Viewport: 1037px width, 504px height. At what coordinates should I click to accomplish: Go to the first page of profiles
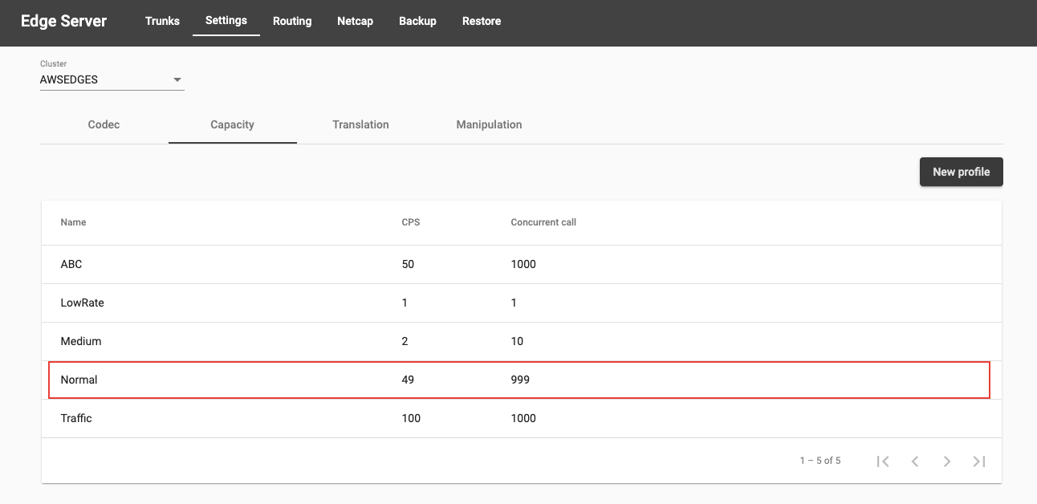(883, 461)
